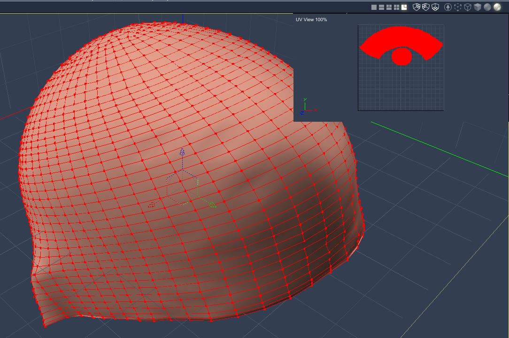Click first grid-cube icon with back-wall grids
This screenshot has height=338, width=509.
[x=416, y=7]
